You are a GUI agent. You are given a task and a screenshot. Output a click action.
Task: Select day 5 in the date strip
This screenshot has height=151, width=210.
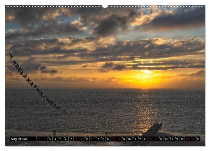[60, 139]
